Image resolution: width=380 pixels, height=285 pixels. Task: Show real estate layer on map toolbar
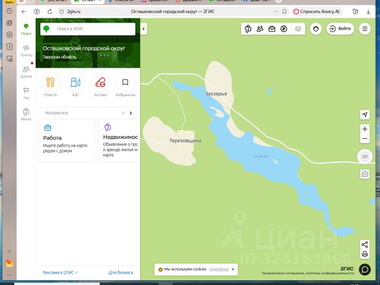coord(248,29)
